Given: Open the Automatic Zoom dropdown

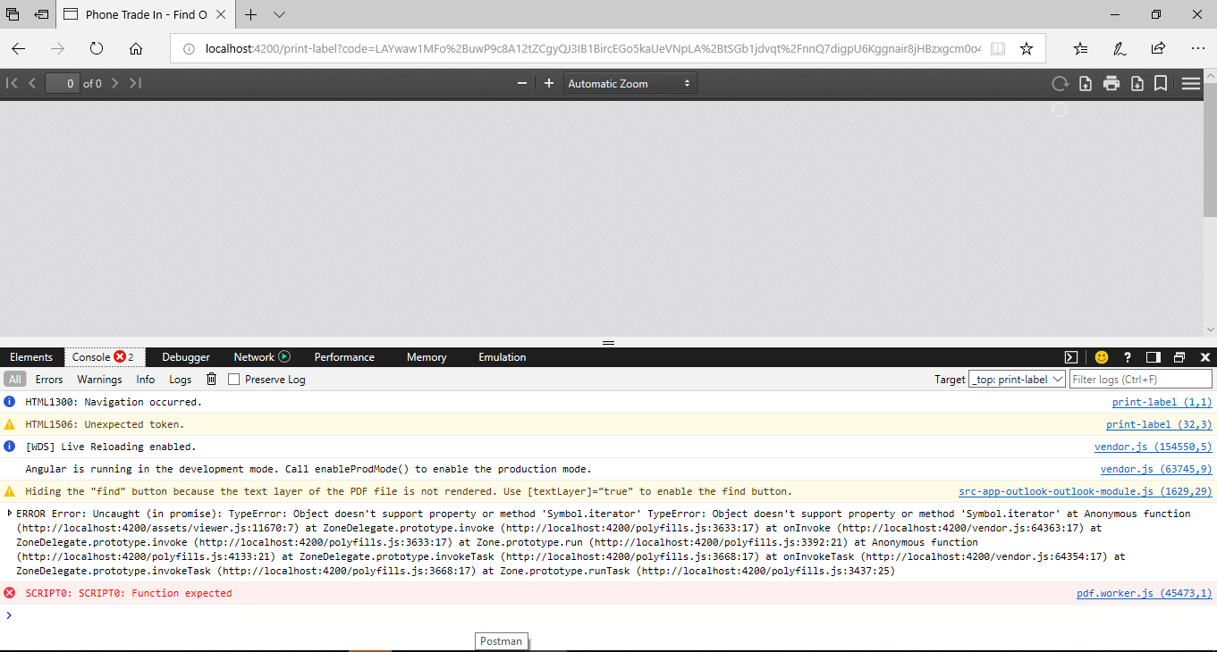Looking at the screenshot, I should coord(630,83).
